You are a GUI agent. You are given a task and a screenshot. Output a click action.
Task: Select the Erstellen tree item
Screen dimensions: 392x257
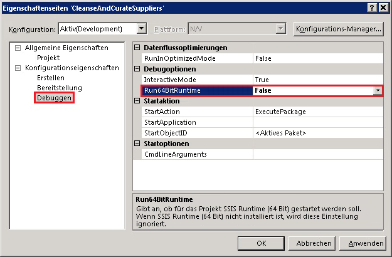tap(51, 78)
